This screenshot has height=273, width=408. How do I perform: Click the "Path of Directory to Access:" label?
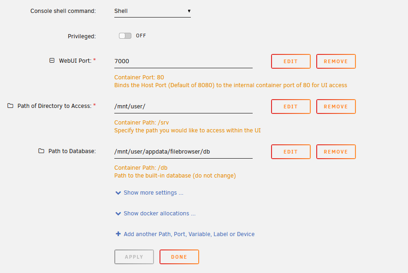tap(54, 106)
